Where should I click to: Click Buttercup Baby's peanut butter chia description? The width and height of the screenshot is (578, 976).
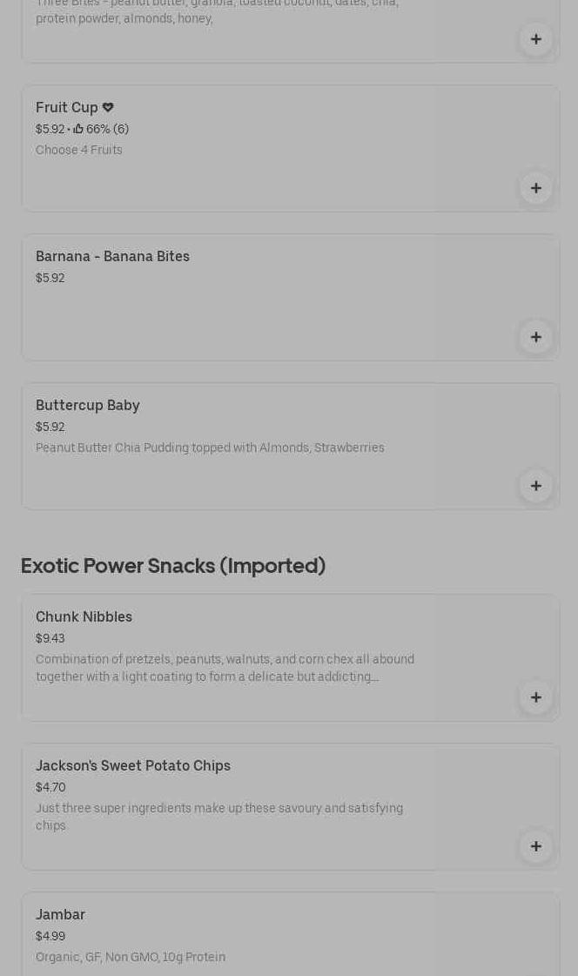(210, 448)
